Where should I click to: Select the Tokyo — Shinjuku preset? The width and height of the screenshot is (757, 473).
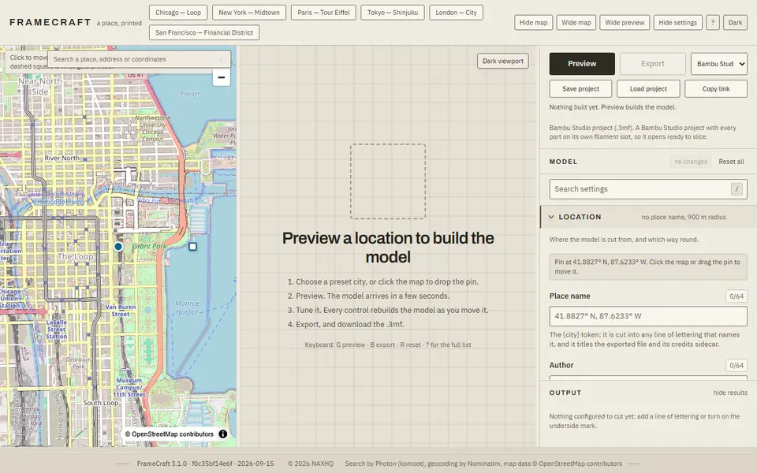[x=393, y=13]
